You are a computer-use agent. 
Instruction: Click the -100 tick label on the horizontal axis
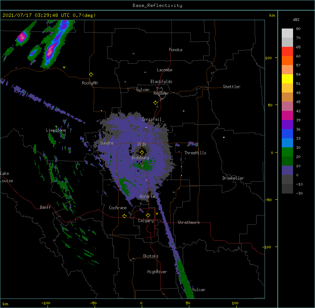[46, 303]
